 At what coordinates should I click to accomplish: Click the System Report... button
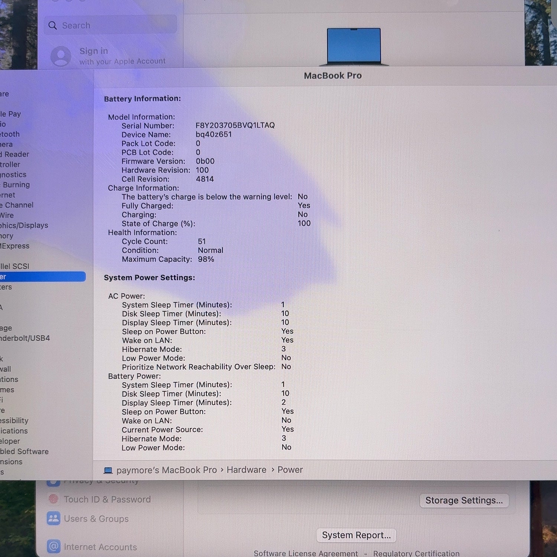click(x=356, y=535)
